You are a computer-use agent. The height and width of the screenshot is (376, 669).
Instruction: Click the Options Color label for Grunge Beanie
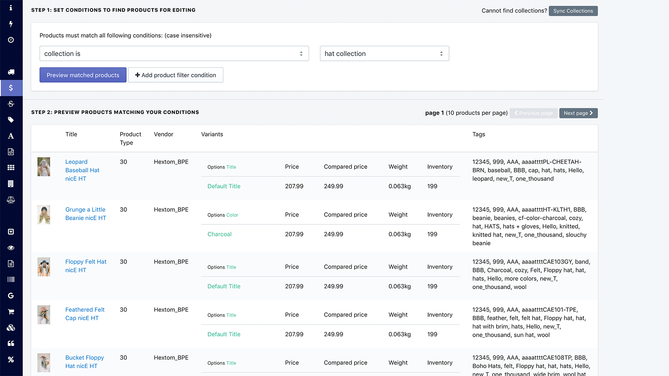223,215
